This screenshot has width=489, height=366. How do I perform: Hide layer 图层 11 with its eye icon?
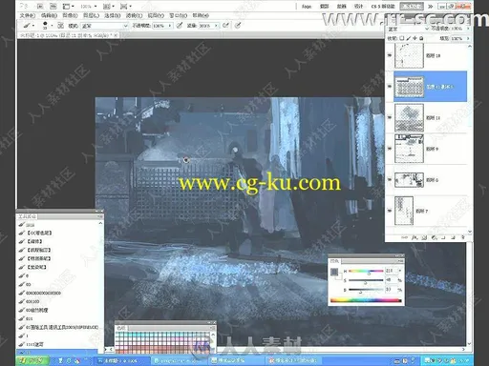click(x=390, y=117)
